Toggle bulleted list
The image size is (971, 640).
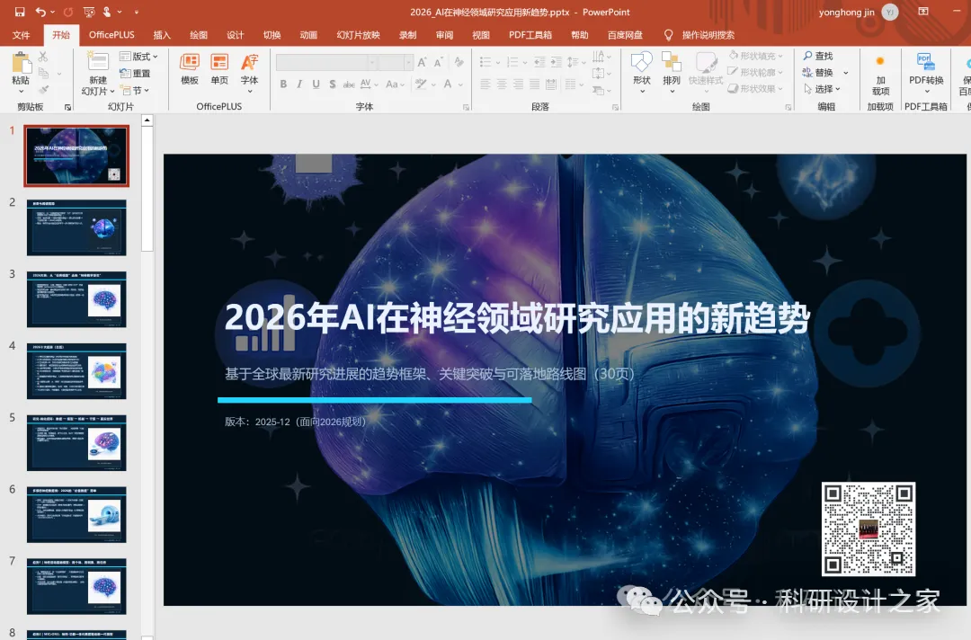485,62
